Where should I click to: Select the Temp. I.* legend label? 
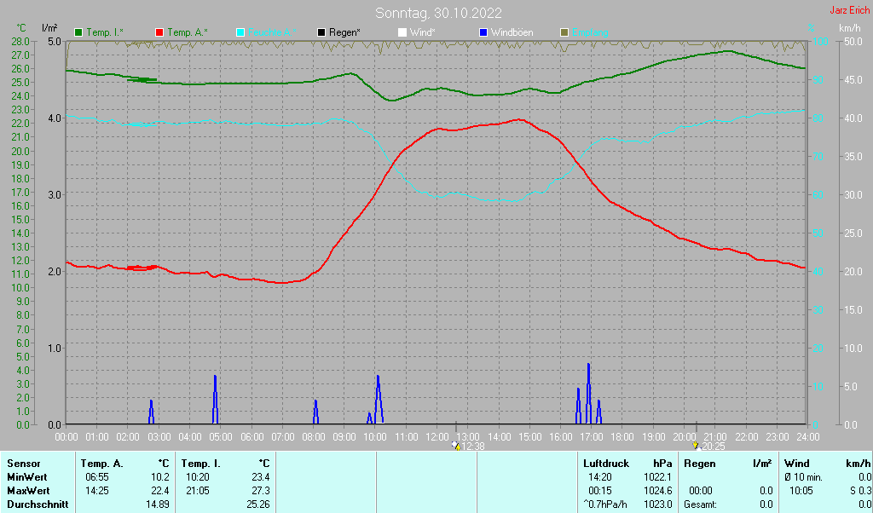pyautogui.click(x=105, y=33)
